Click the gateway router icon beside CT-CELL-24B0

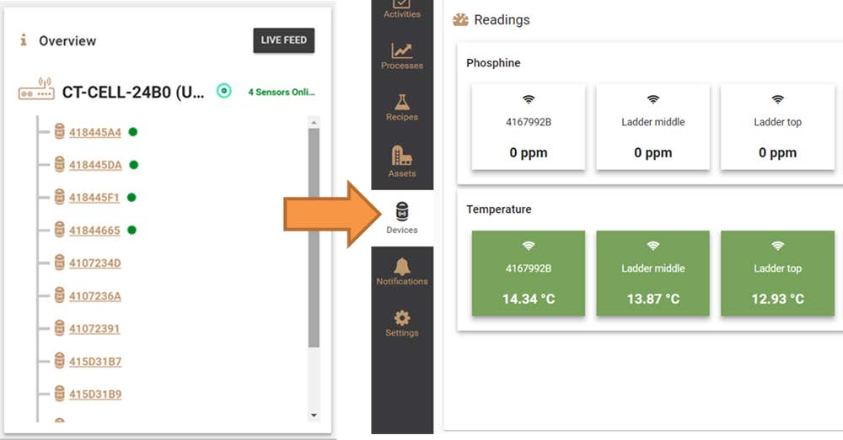pos(36,92)
